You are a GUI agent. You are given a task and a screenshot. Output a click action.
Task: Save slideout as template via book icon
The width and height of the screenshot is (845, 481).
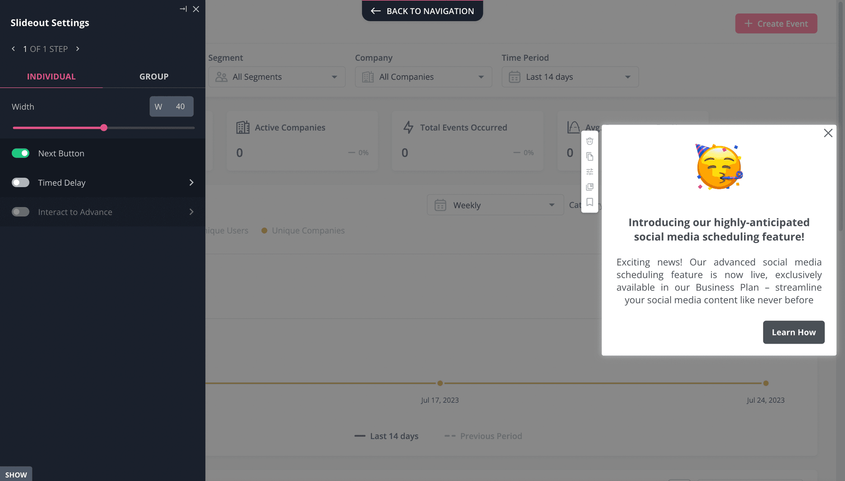point(589,187)
